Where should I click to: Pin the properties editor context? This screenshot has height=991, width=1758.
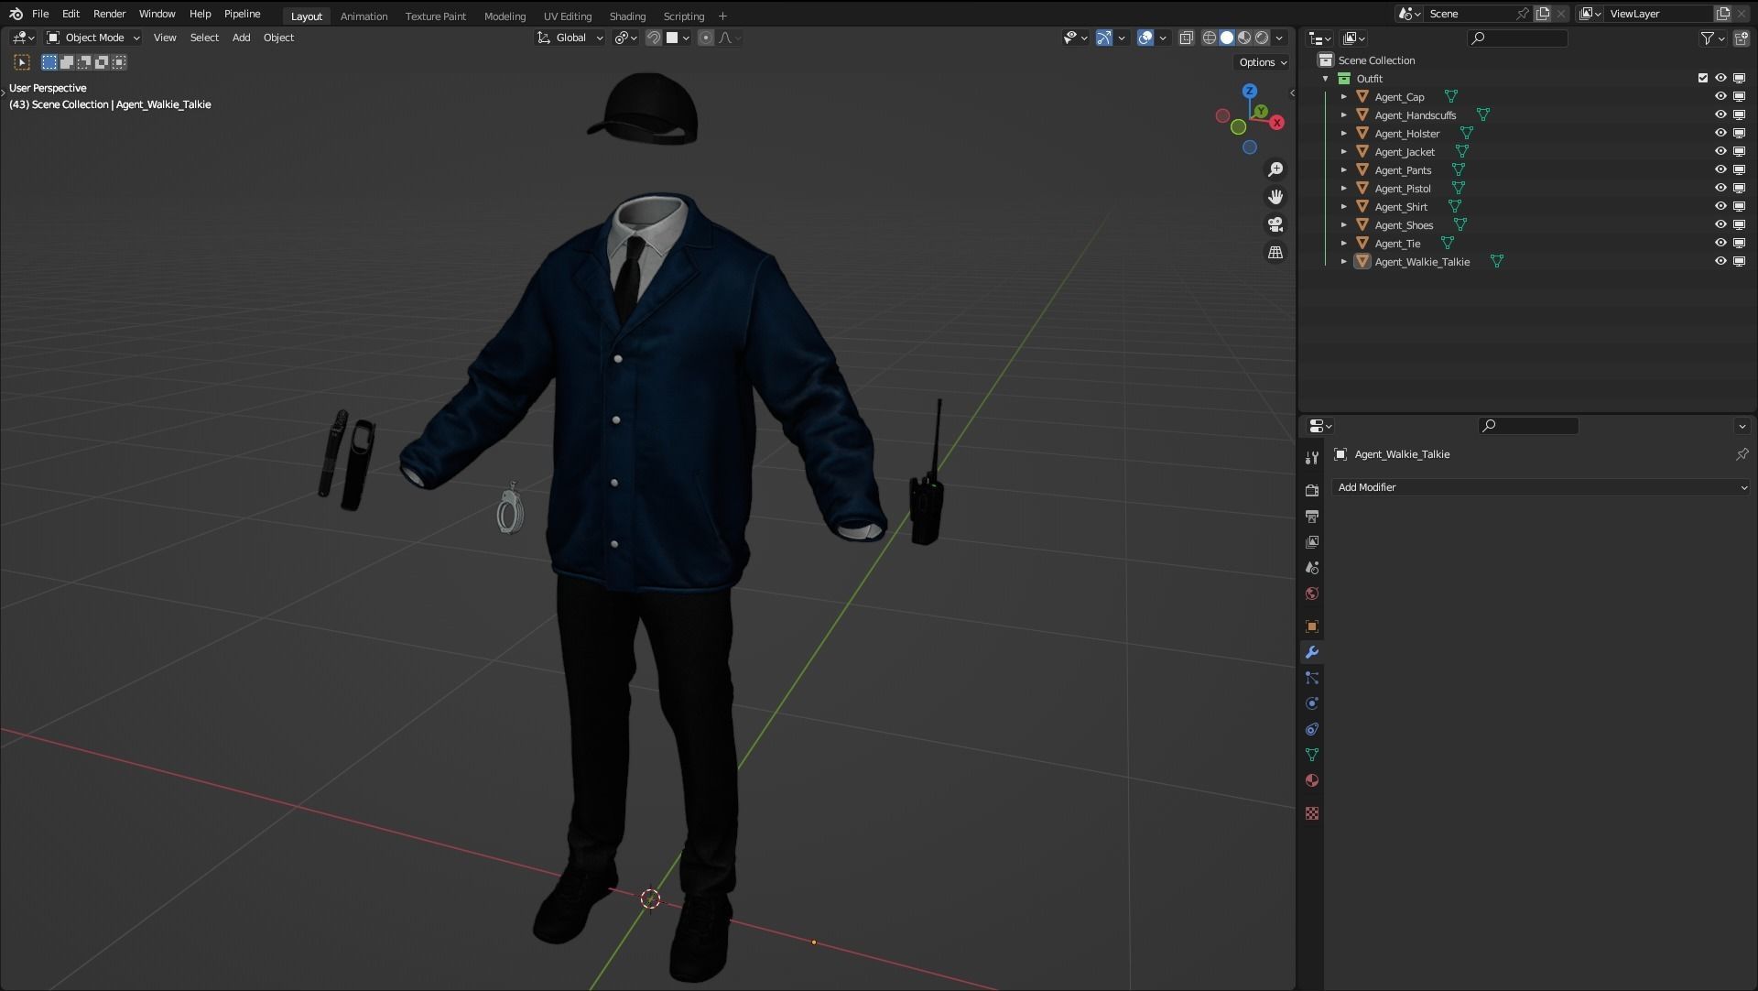tap(1742, 454)
